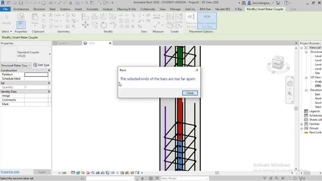Click the Text tool 'A' in quick access toolbar
Screen dimensions: 322x181
point(70,3)
